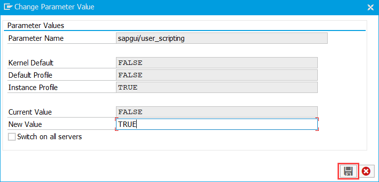
Task: Click the Kernel Default label
Action: (31, 63)
